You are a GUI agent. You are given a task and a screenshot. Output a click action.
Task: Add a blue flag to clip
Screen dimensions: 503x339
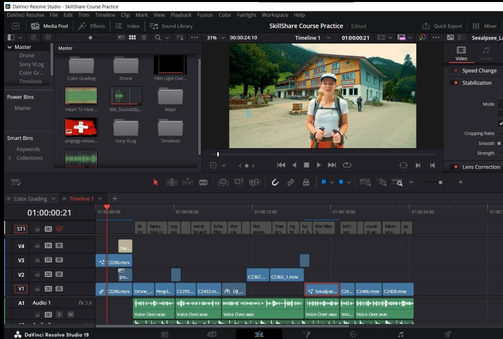(x=324, y=182)
